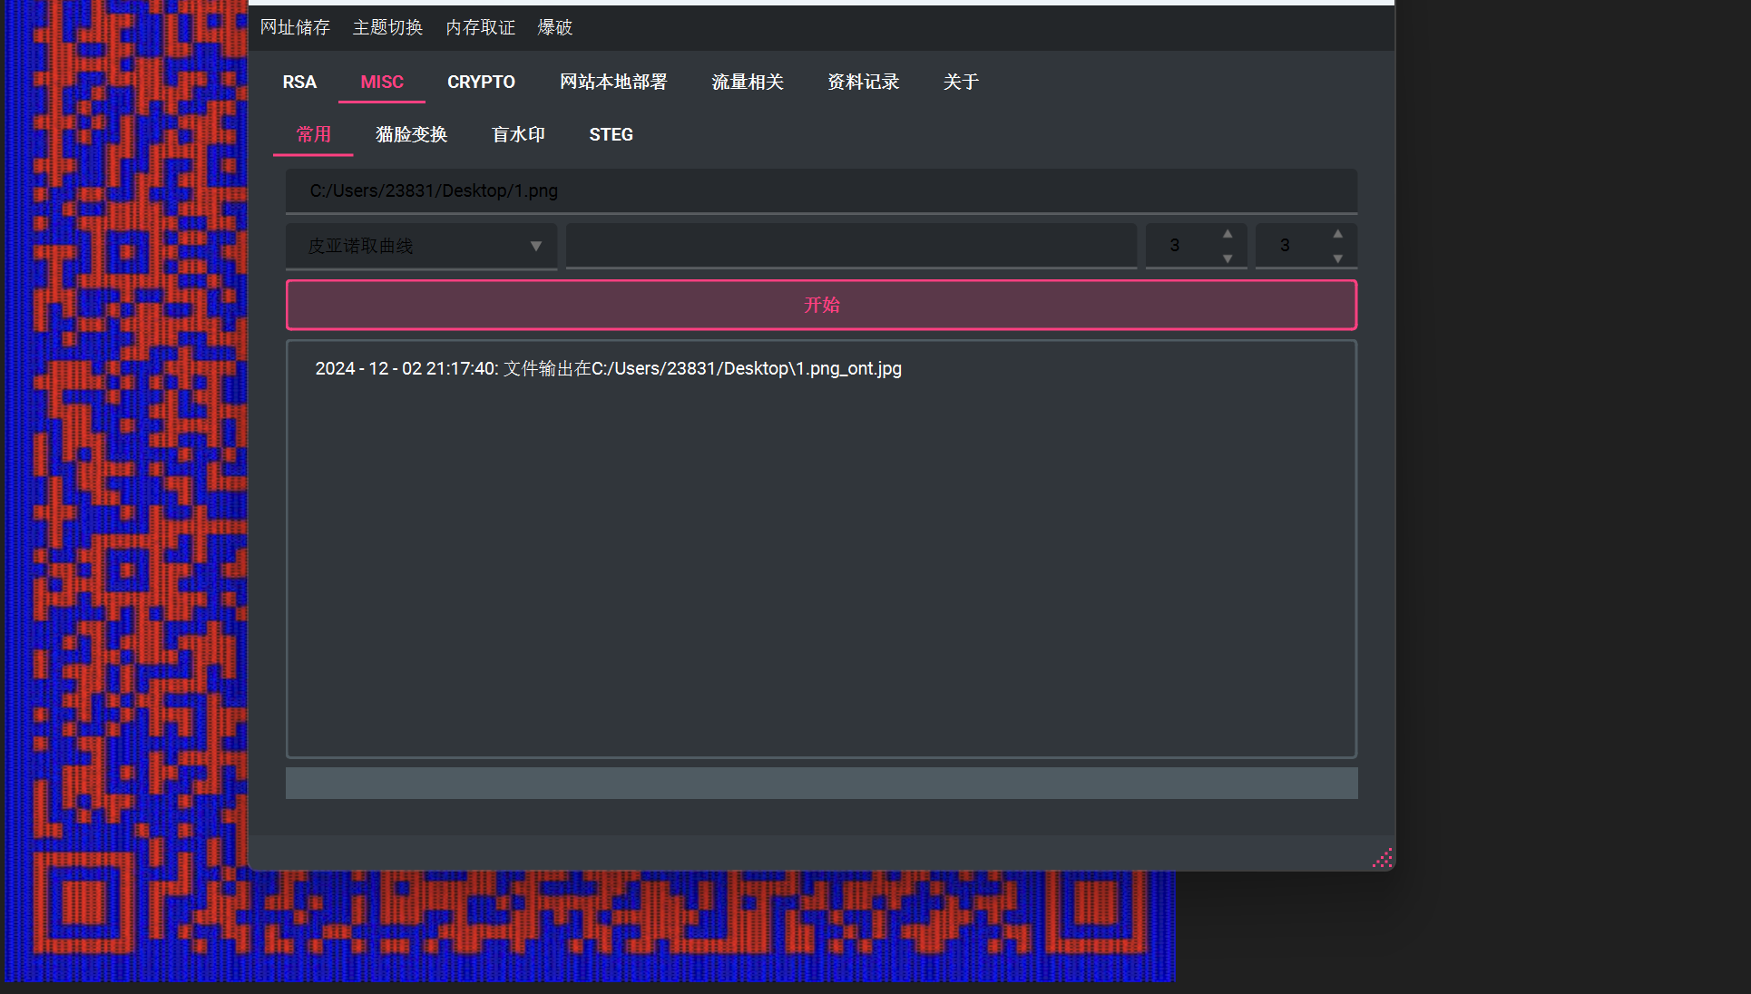Switch to the 资料记录 tab
Image resolution: width=1751 pixels, height=994 pixels.
863,82
